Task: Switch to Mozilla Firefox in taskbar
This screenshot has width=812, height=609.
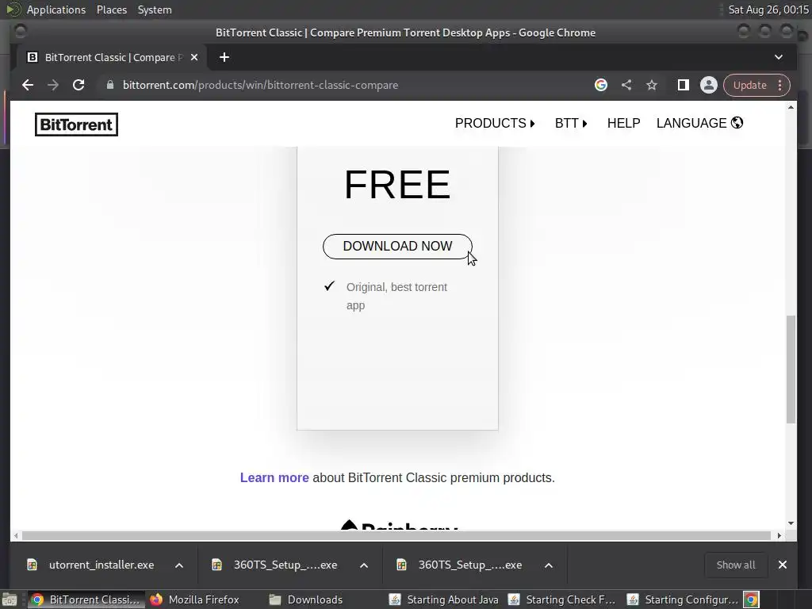Action: [x=195, y=599]
